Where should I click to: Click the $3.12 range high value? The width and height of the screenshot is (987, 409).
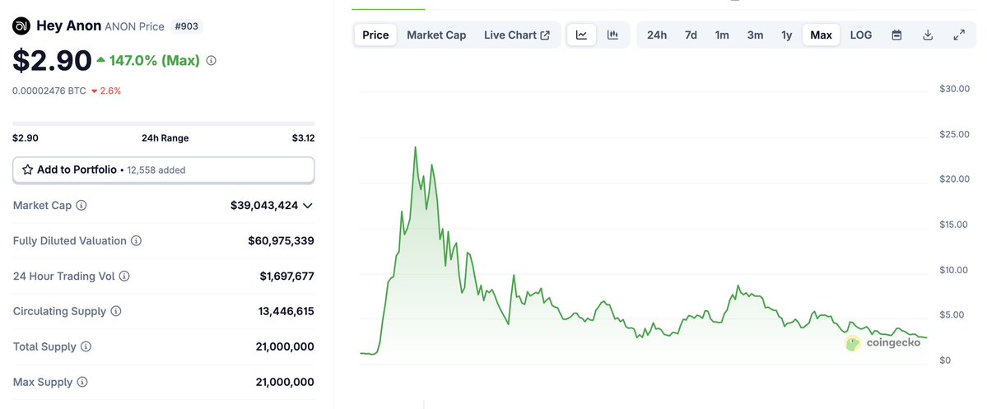[x=304, y=137]
